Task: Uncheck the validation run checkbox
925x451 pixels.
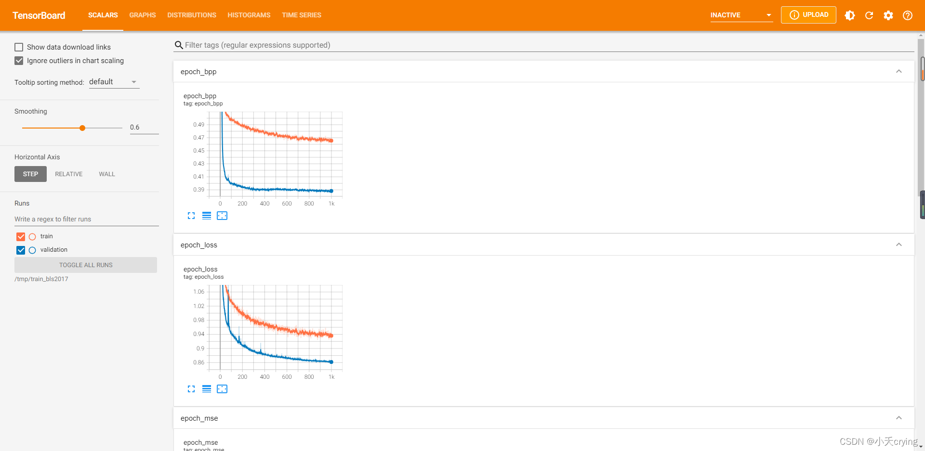Action: click(21, 250)
